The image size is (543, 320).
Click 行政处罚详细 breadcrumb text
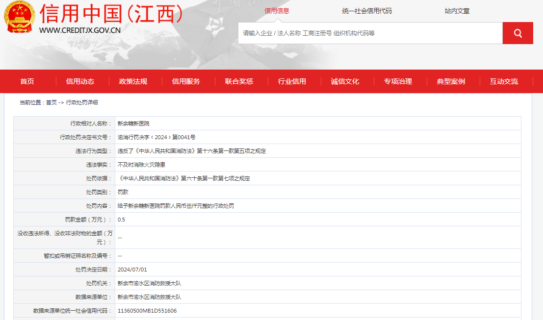click(82, 102)
